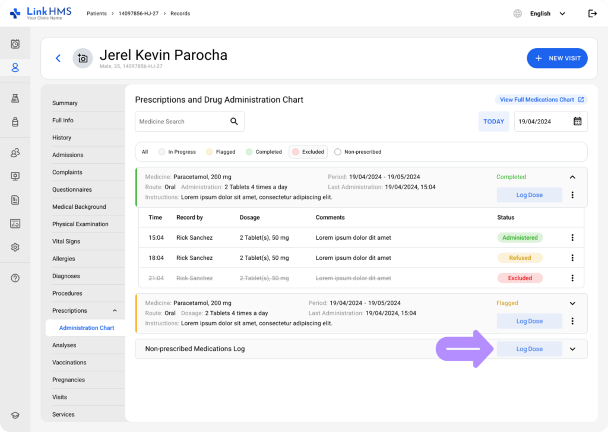The image size is (608, 432).
Task: Open the English language dropdown
Action: (x=547, y=14)
